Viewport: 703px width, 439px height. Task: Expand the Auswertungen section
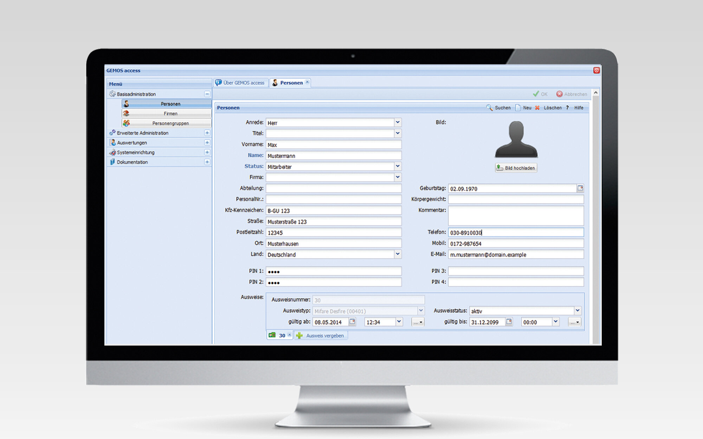[x=207, y=143]
